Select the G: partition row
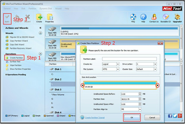This screenshot has width=185, height=124. (52, 99)
